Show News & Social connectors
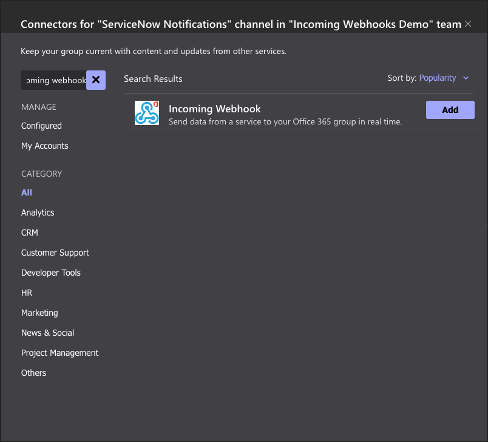 tap(47, 333)
